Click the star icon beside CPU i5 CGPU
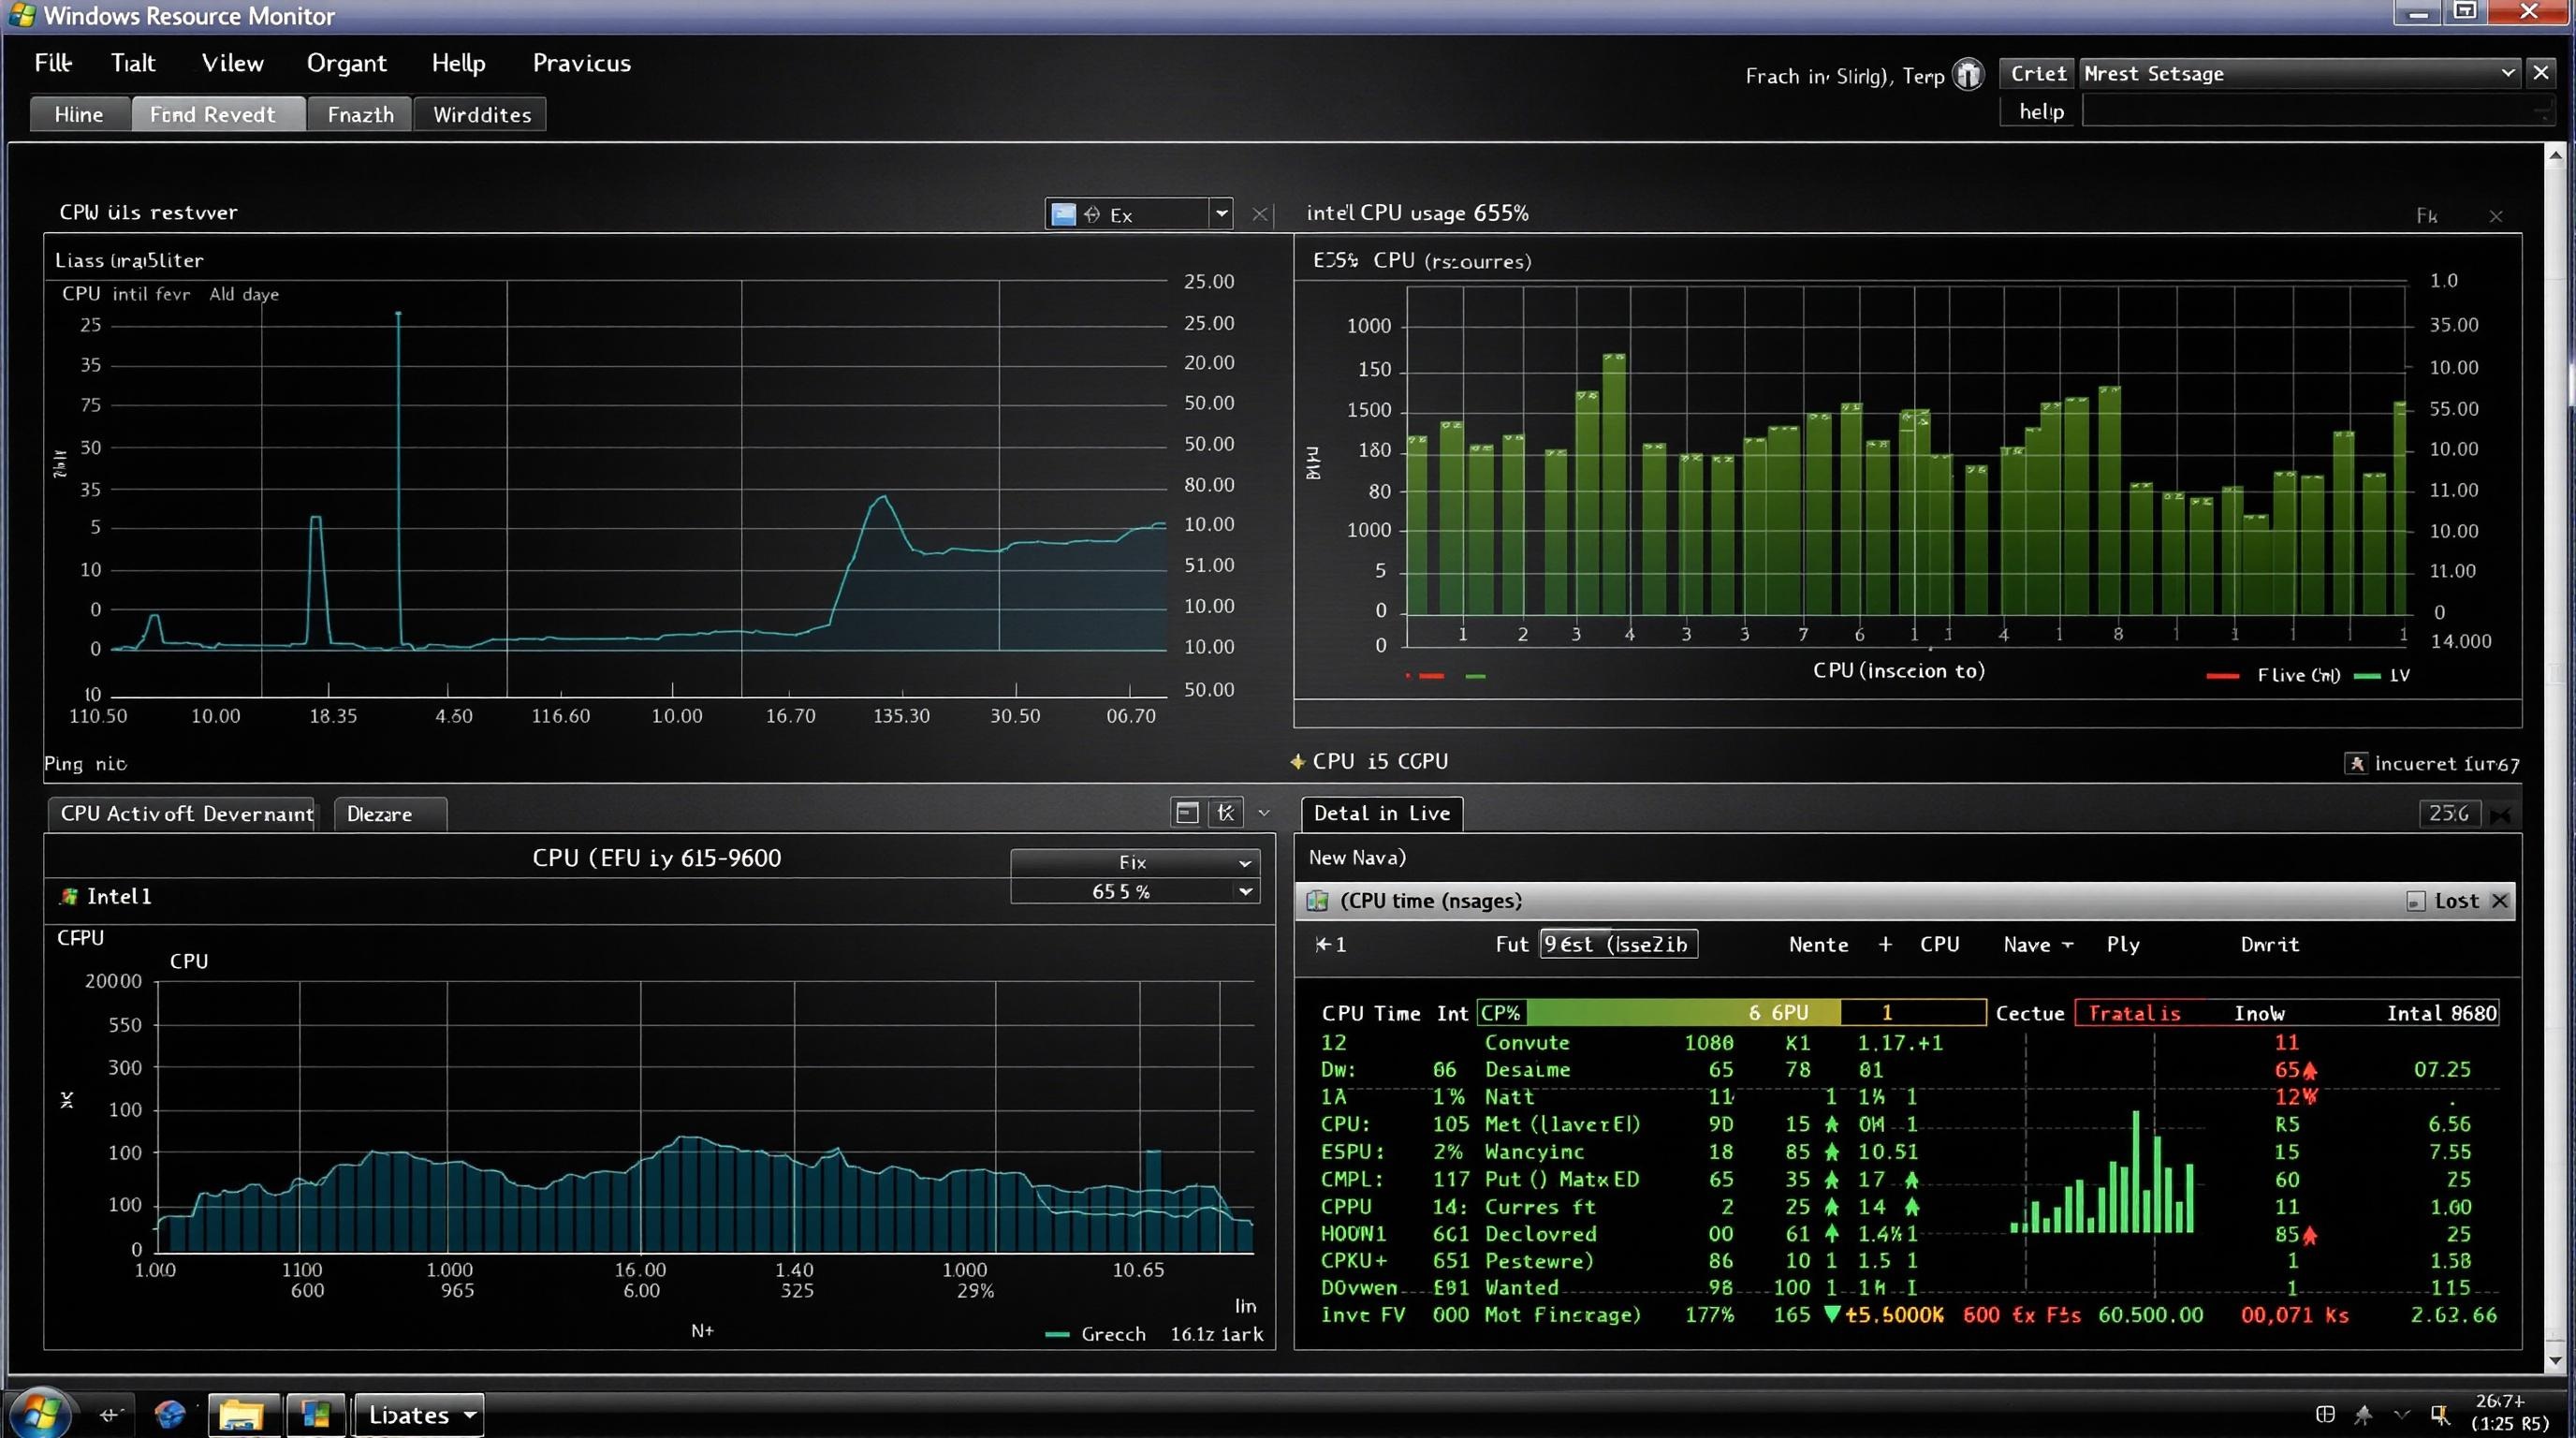2576x1438 pixels. coord(1297,762)
